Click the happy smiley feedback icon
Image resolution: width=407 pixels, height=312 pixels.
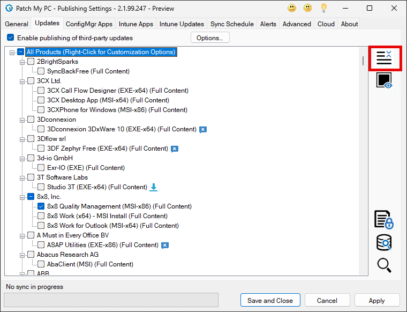tap(292, 8)
